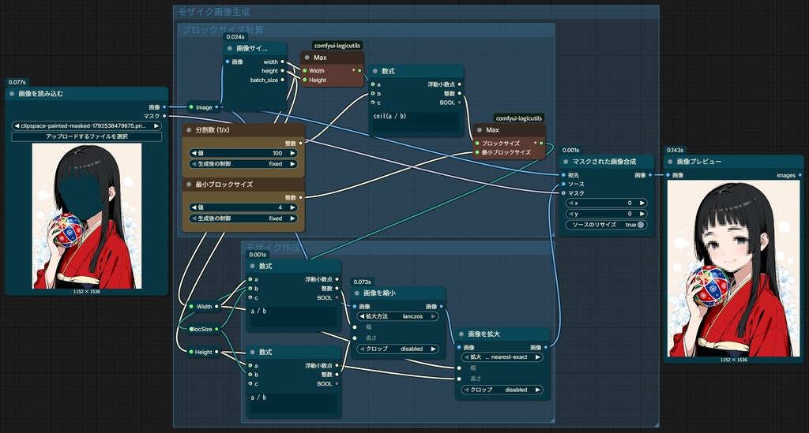This screenshot has height=433, width=809.
Task: Click the 整数 output socket of 分割数 (1/x)
Action: click(301, 143)
